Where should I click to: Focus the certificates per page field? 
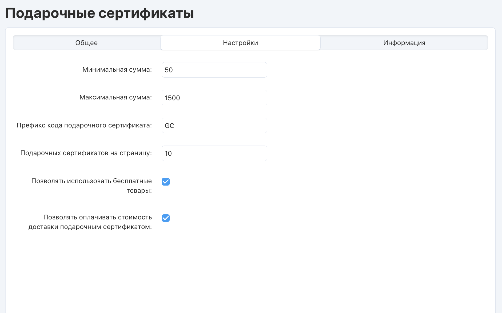coord(214,153)
